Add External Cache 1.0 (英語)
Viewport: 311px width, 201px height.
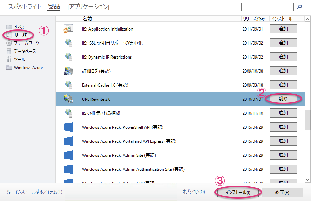pyautogui.click(x=283, y=85)
